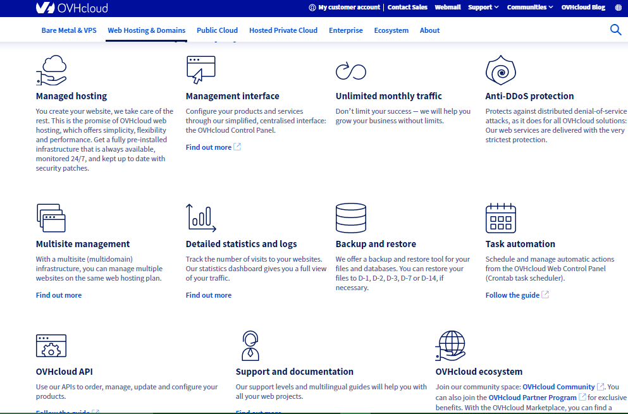Viewport: 628px width, 414px height.
Task: Open the OVHcloud Partner Program link
Action: (x=533, y=398)
